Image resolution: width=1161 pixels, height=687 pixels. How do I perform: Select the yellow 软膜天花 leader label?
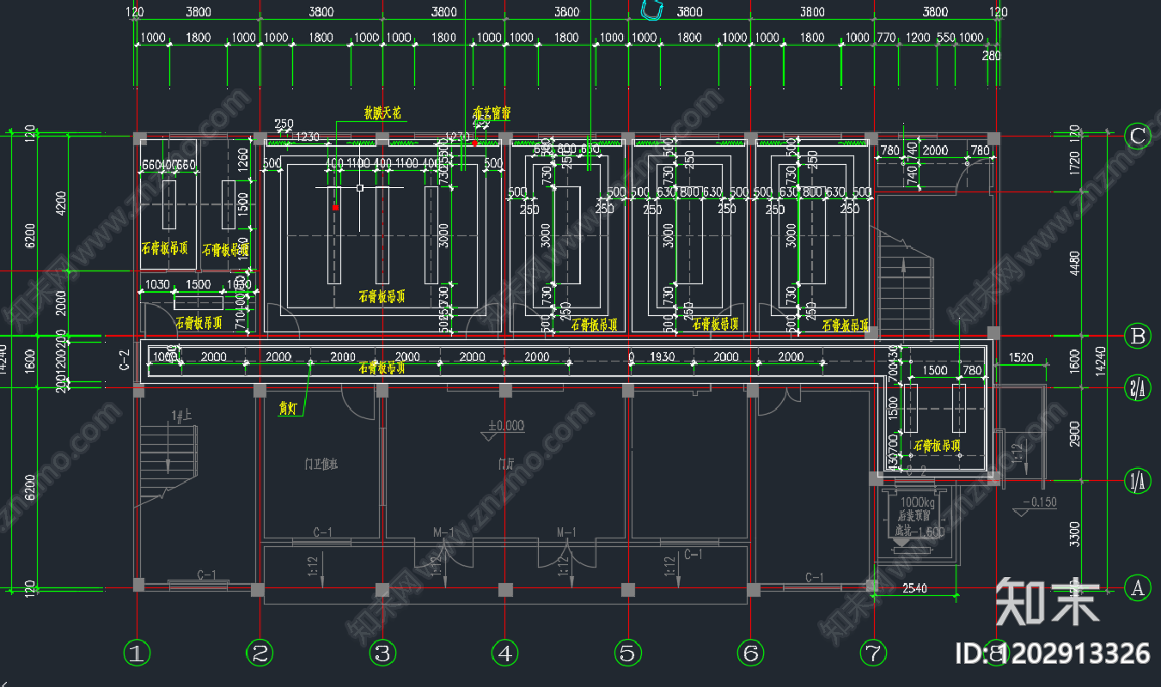(382, 112)
